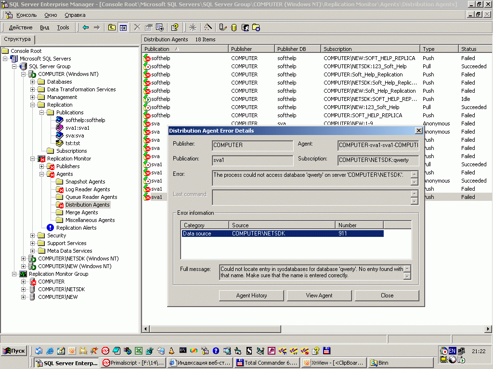This screenshot has width=493, height=369.
Task: Click scroll down arrow of Full message box
Action: (x=407, y=276)
